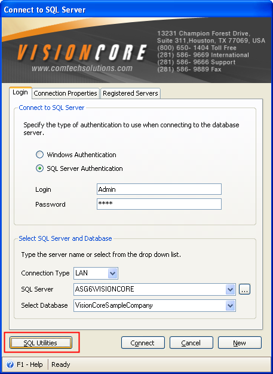This screenshot has height=374, width=273.
Task: Click the Connect button
Action: click(x=143, y=343)
